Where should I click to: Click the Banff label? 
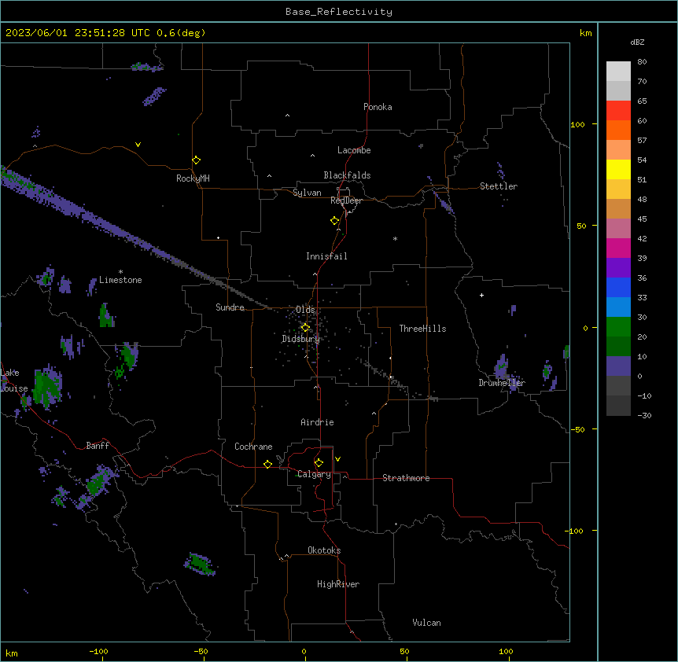click(98, 446)
